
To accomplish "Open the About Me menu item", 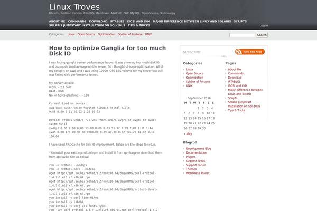I will click(x=57, y=21).
